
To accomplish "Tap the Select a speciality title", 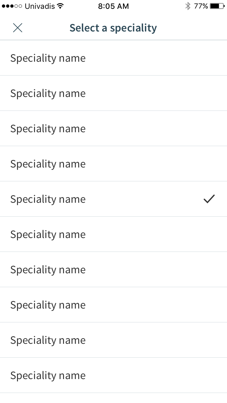I will pyautogui.click(x=113, y=28).
